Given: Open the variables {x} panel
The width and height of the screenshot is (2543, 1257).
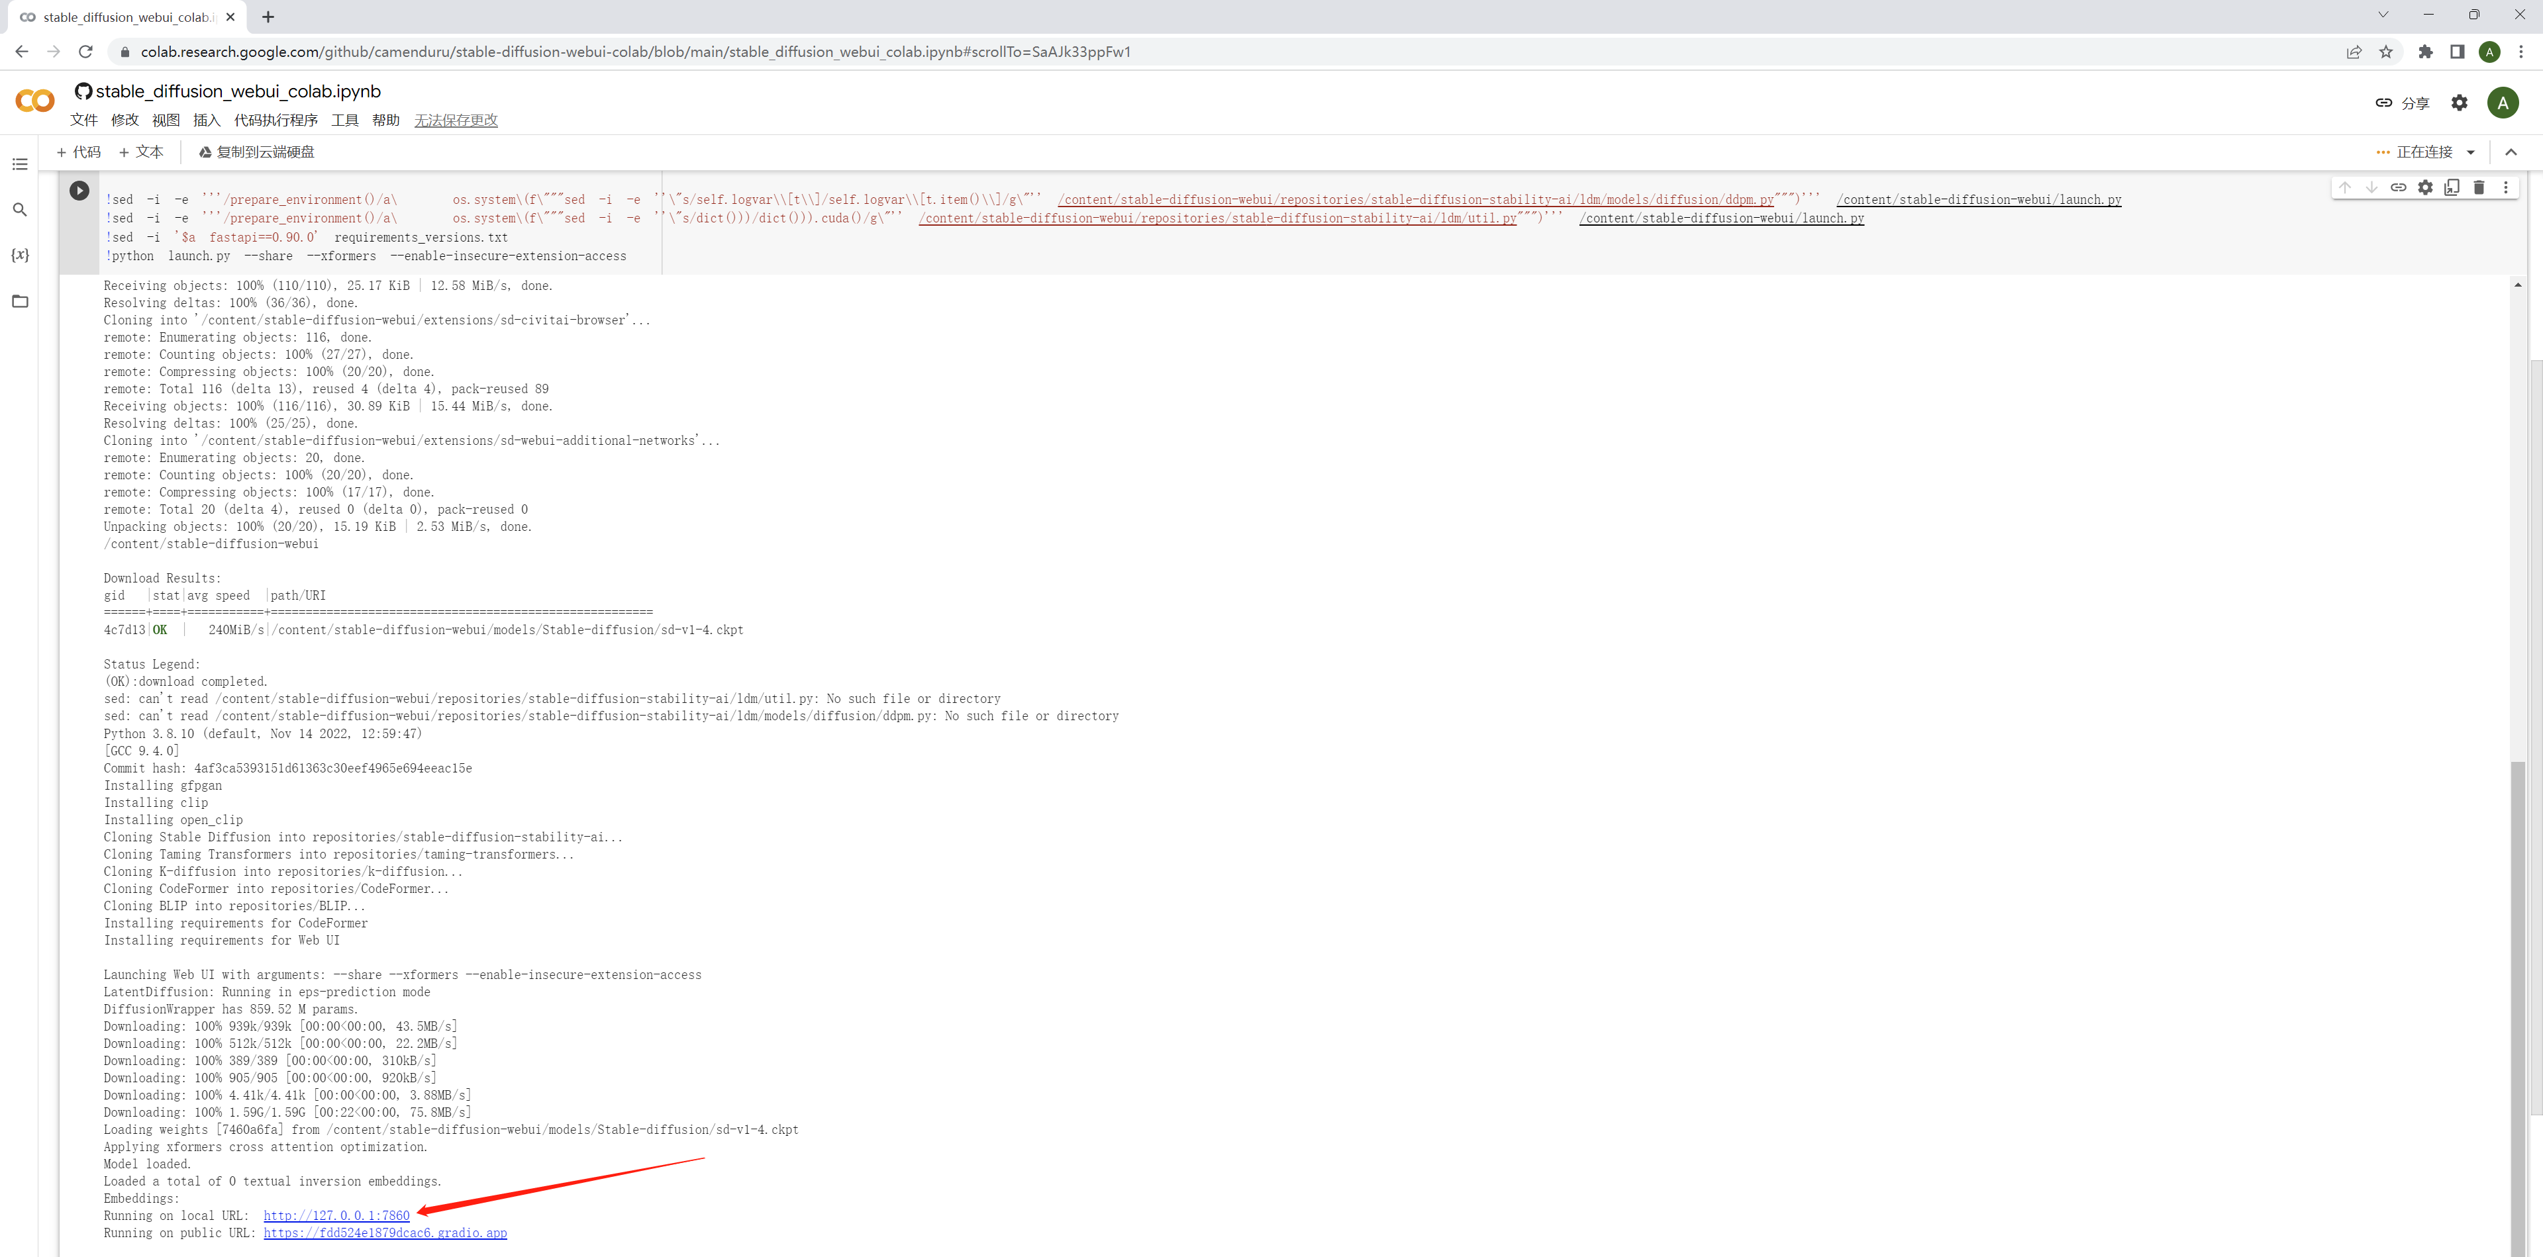Looking at the screenshot, I should point(20,255).
